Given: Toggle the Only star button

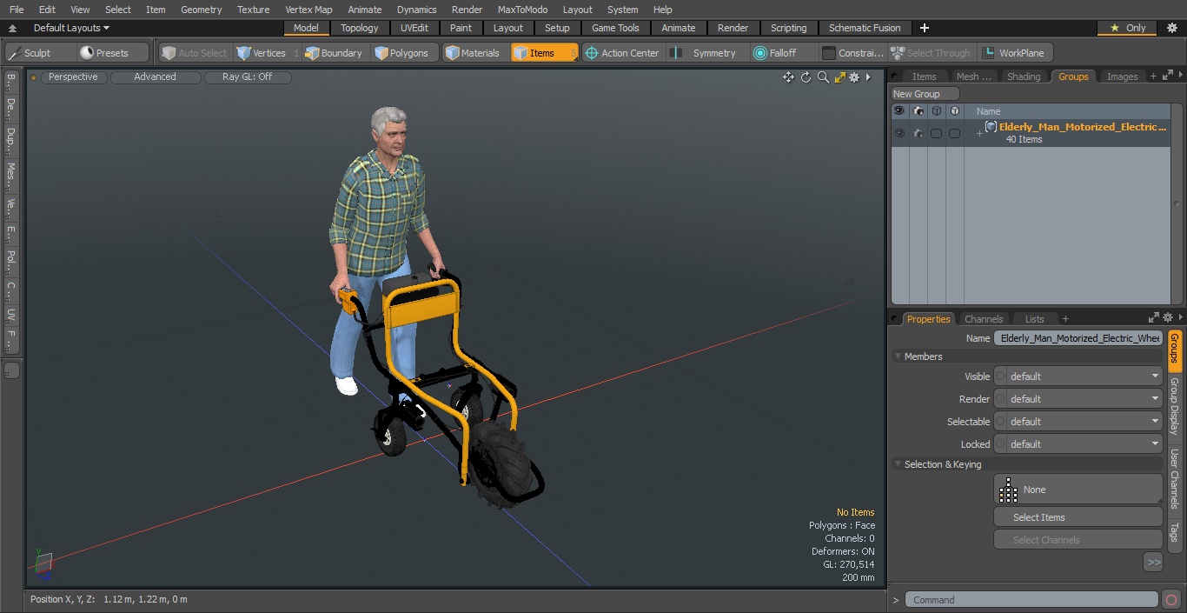Looking at the screenshot, I should click(x=1128, y=28).
